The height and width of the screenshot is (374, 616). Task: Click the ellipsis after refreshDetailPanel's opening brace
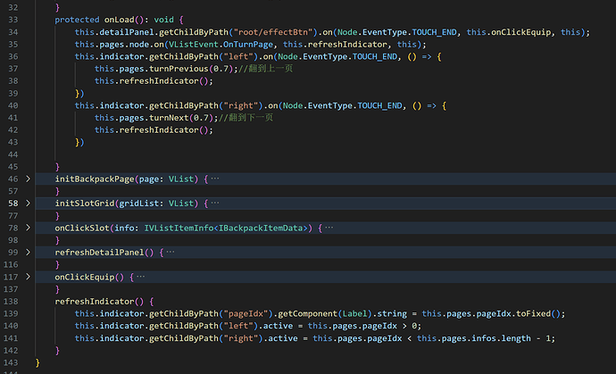[x=171, y=253]
